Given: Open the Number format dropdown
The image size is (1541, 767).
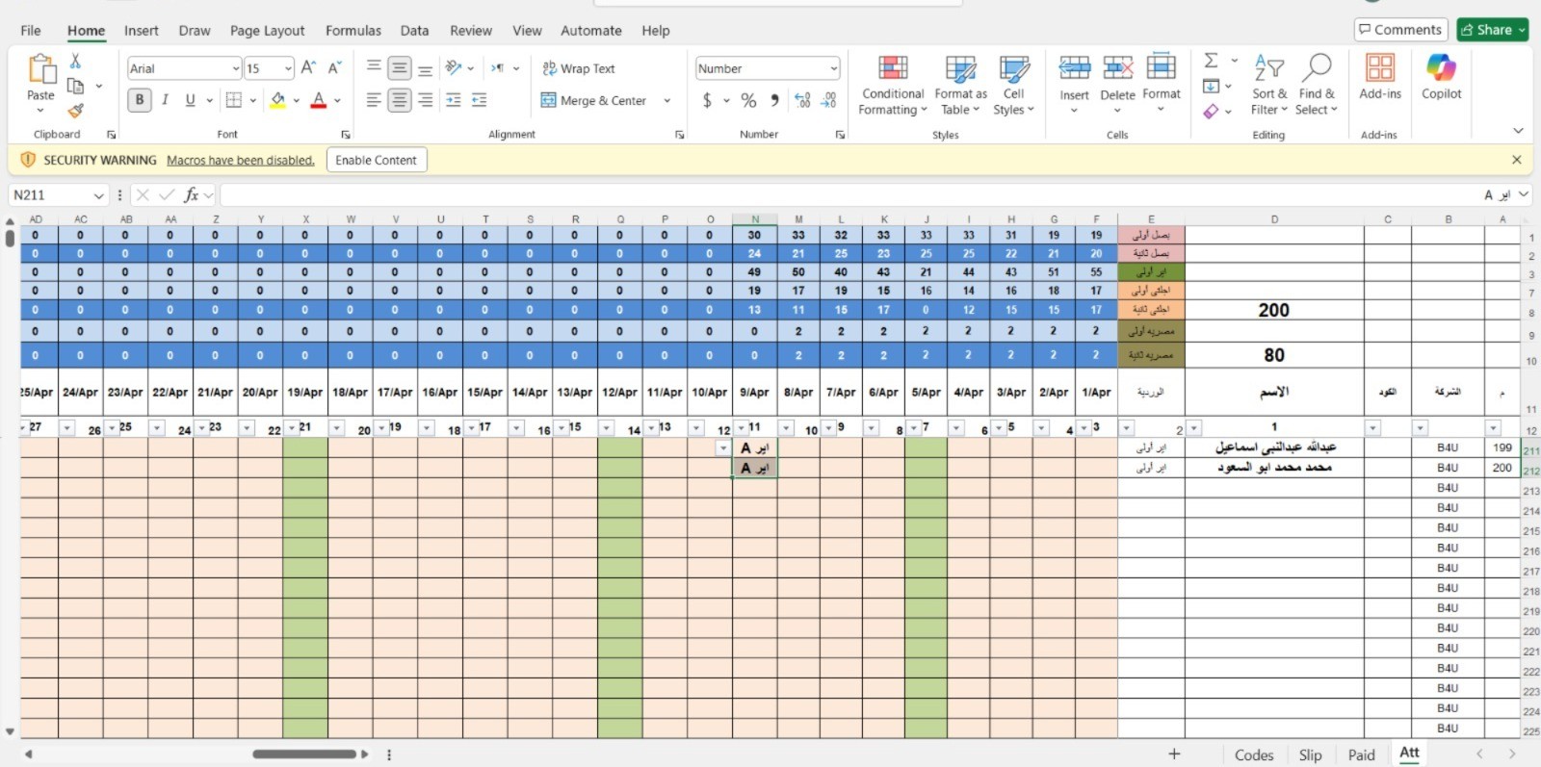Looking at the screenshot, I should pyautogui.click(x=833, y=68).
